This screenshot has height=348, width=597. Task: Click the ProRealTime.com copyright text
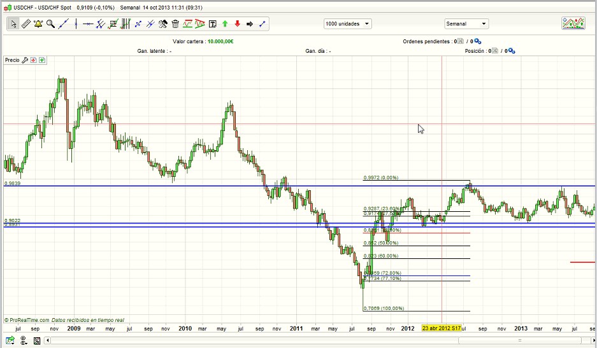click(x=26, y=320)
